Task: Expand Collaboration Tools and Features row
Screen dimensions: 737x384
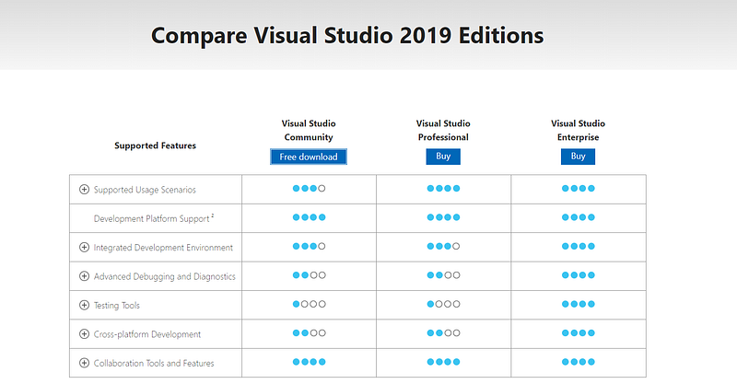Action: click(84, 363)
